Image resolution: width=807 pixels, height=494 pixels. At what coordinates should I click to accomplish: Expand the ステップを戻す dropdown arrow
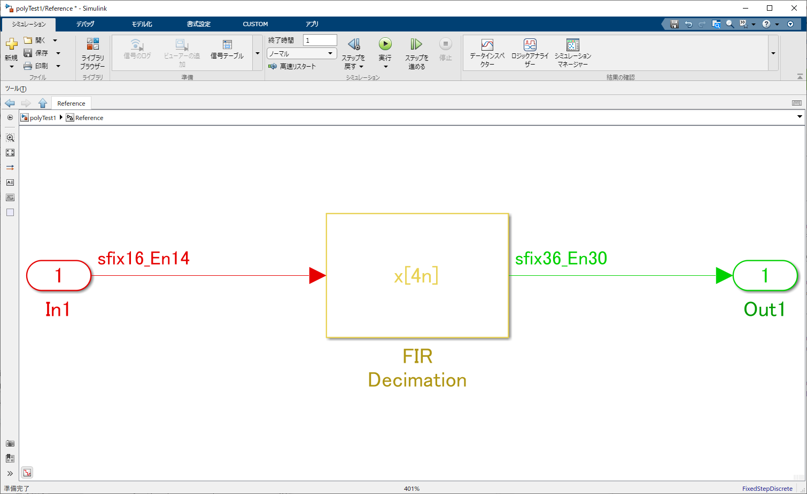361,67
